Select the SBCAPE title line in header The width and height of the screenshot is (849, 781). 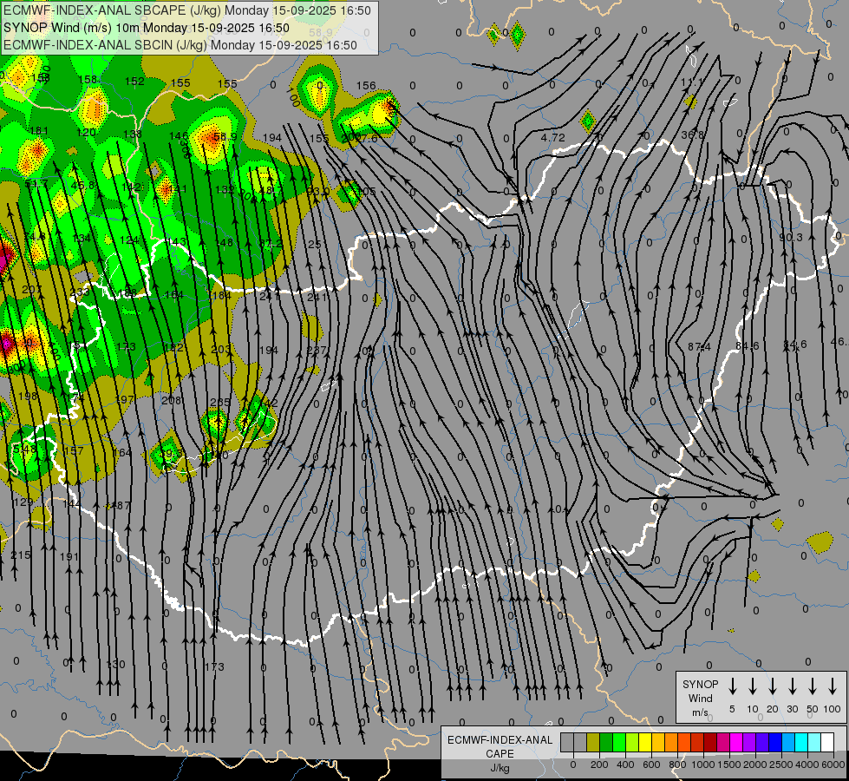pyautogui.click(x=187, y=10)
